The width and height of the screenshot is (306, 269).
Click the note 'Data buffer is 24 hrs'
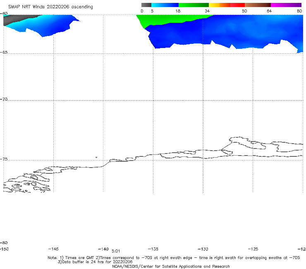[x=84, y=262]
